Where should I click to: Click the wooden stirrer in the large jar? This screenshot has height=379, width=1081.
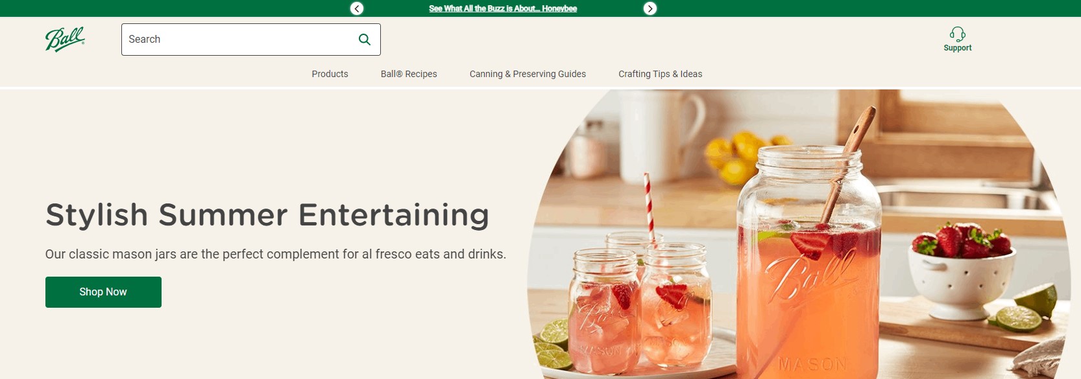point(850,162)
